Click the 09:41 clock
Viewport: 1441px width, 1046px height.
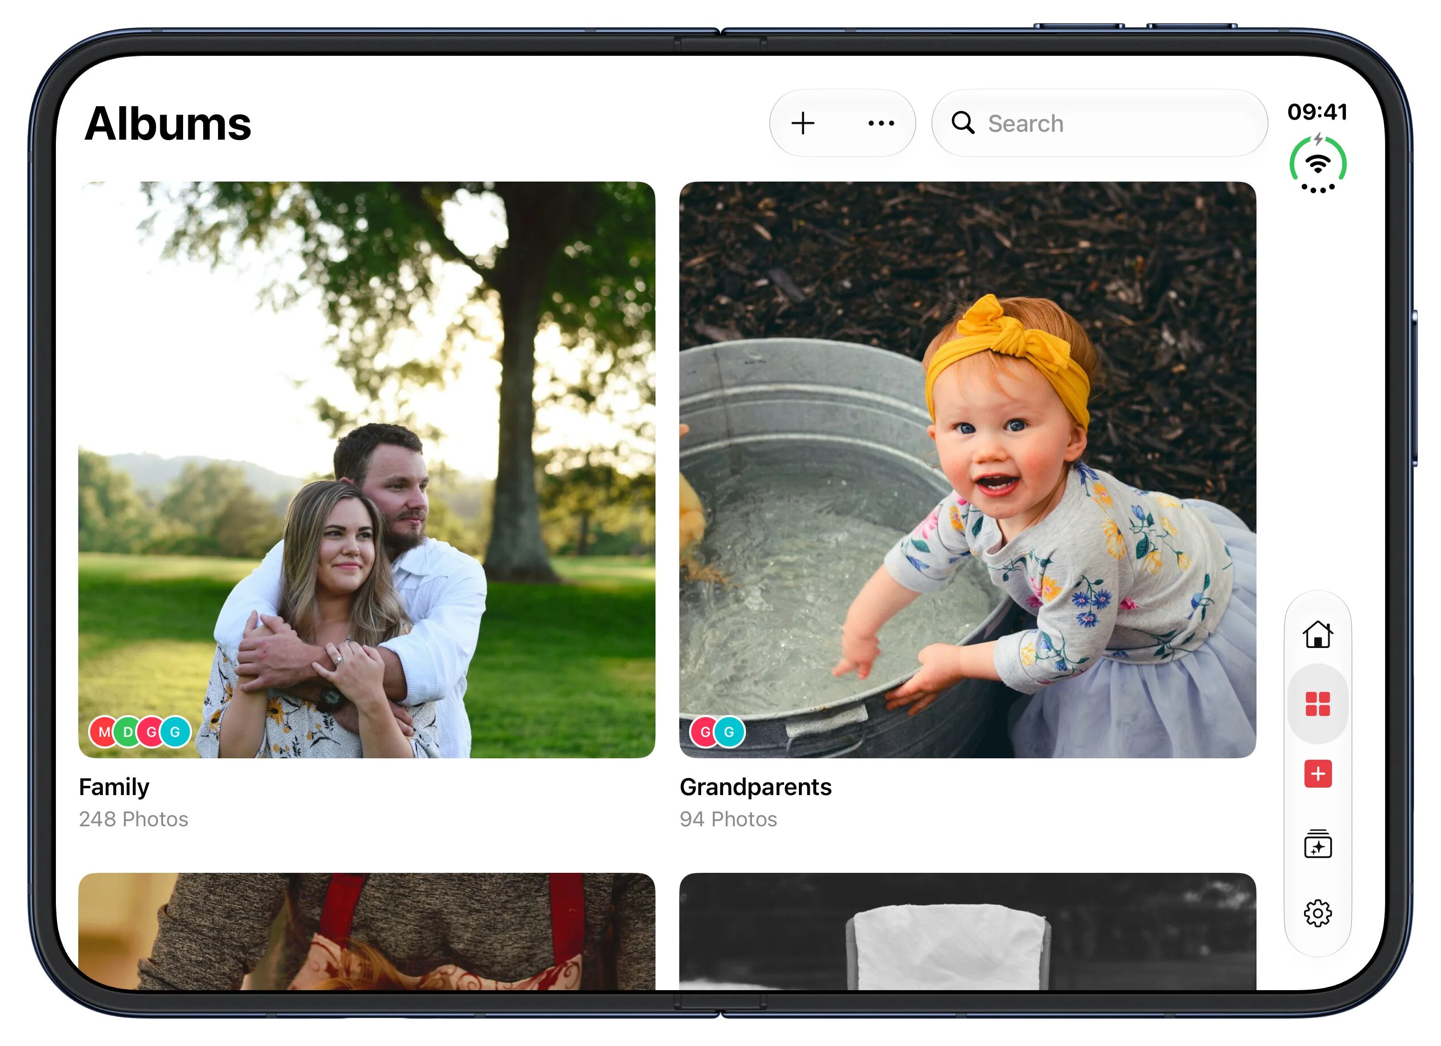[x=1317, y=112]
